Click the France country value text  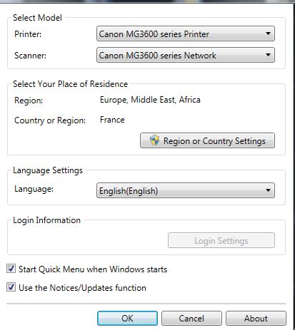point(112,120)
